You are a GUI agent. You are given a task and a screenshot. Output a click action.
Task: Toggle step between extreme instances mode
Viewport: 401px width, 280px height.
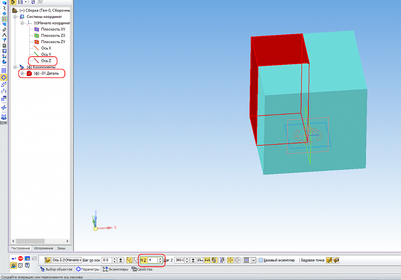[x=207, y=260]
